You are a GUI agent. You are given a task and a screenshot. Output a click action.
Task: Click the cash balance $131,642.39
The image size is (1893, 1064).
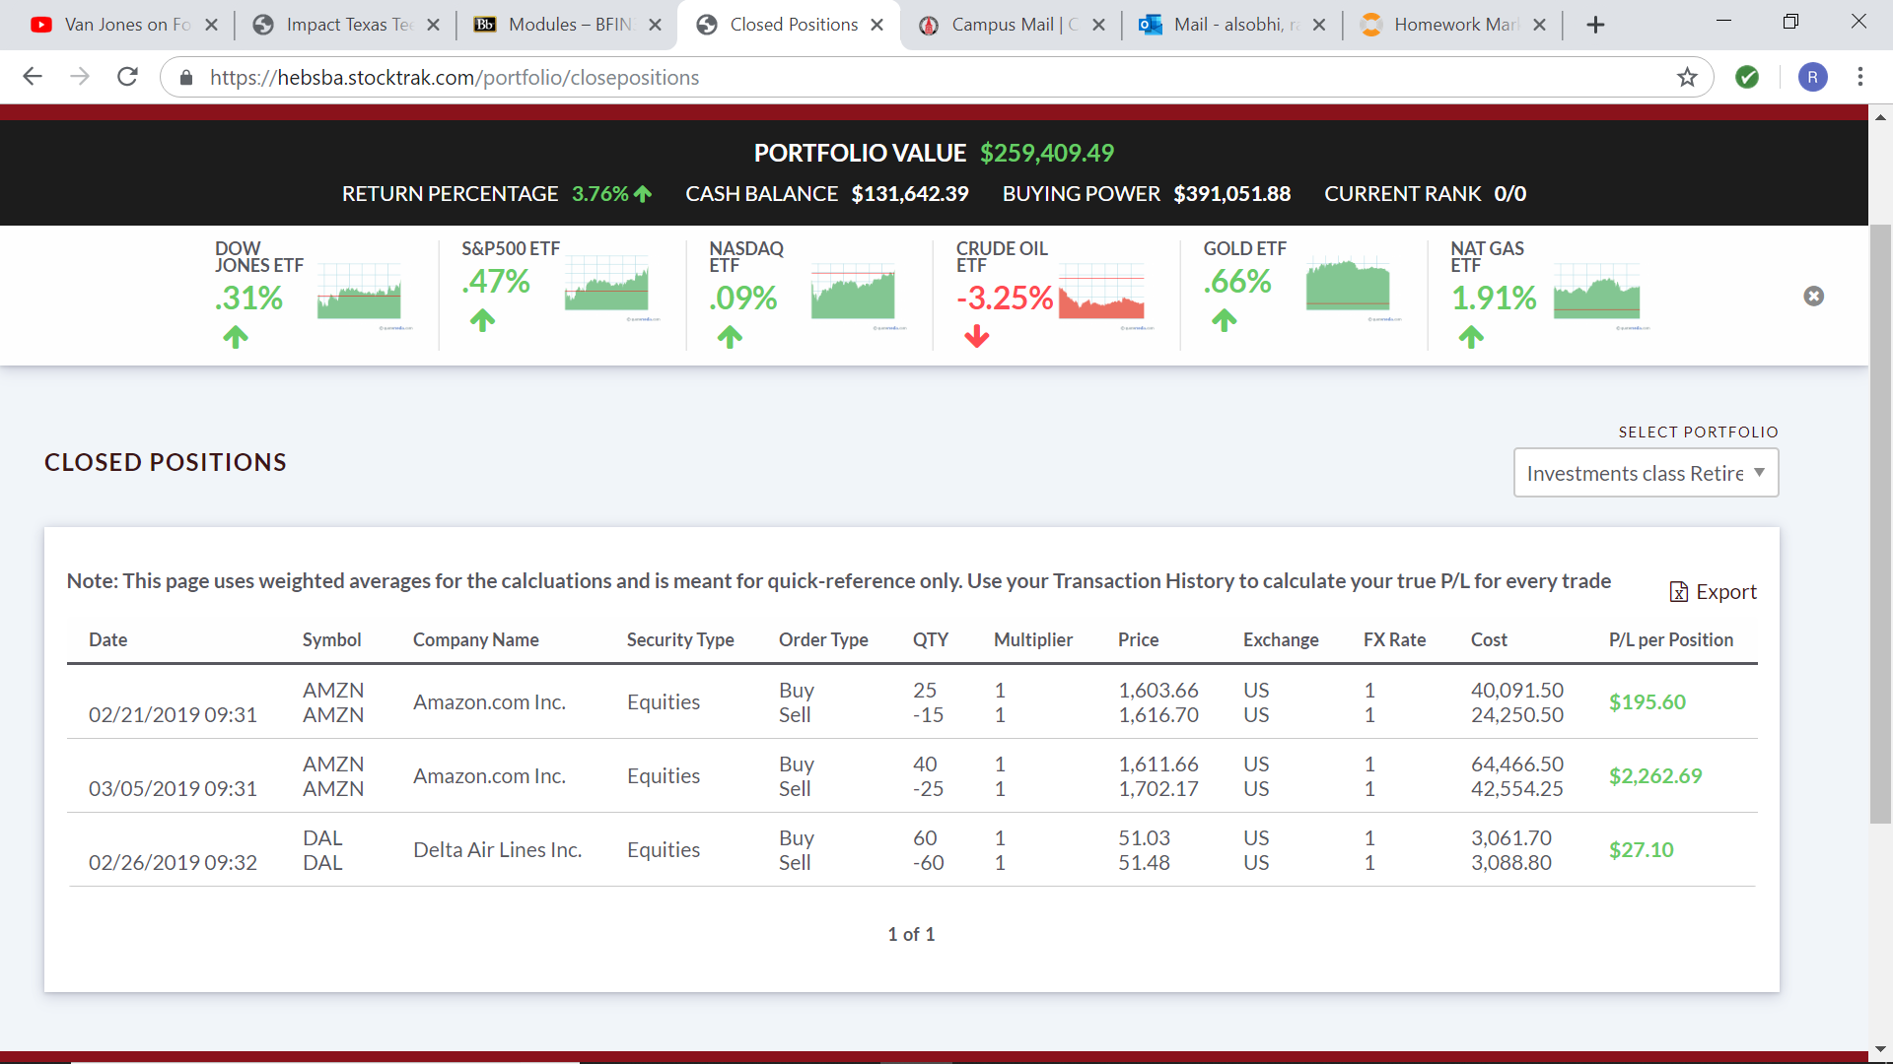pyautogui.click(x=910, y=193)
